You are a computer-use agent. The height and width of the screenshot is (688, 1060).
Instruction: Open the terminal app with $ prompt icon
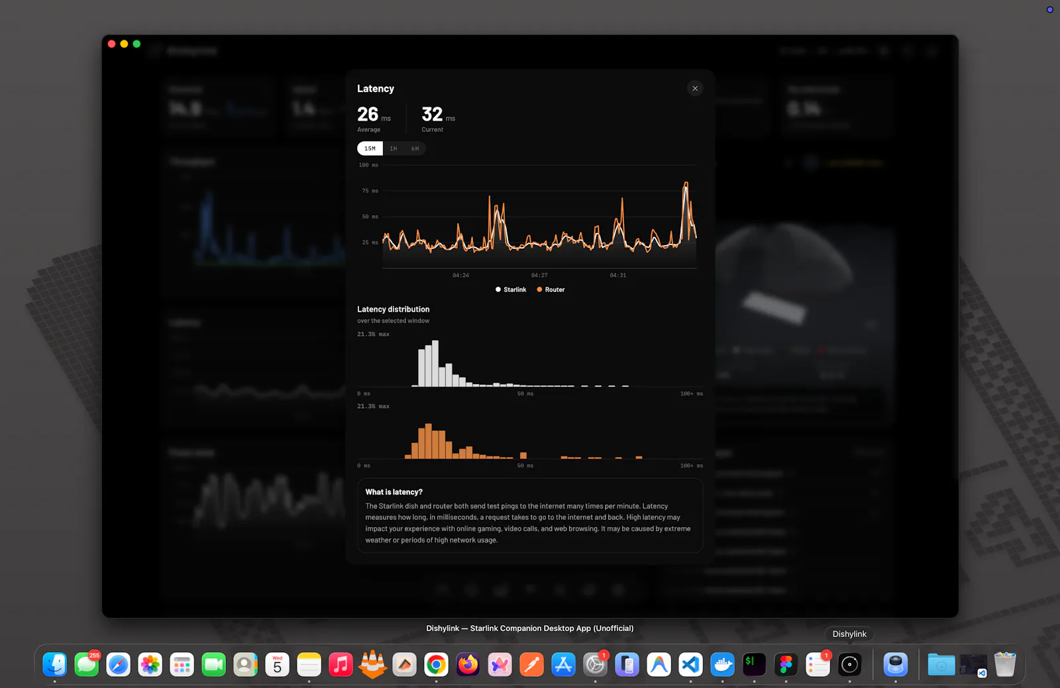click(x=755, y=664)
